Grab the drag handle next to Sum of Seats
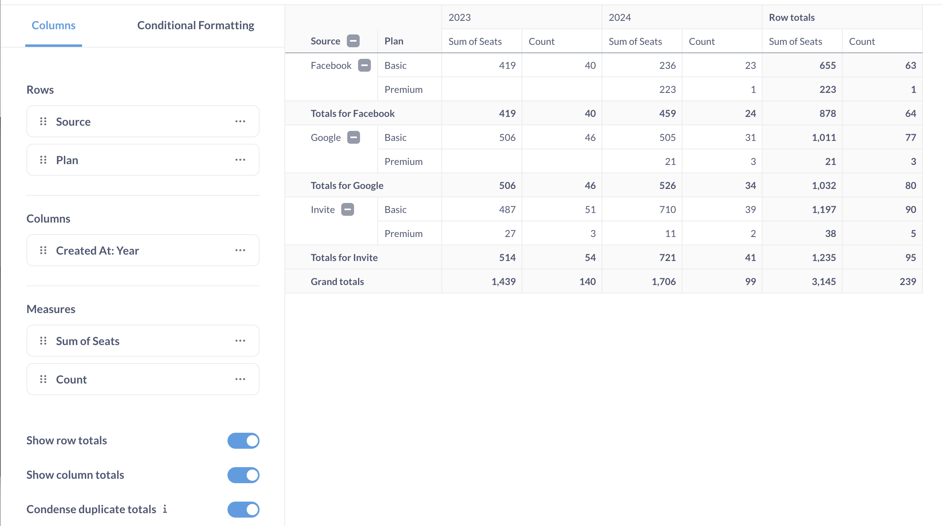942x526 pixels. pos(43,341)
